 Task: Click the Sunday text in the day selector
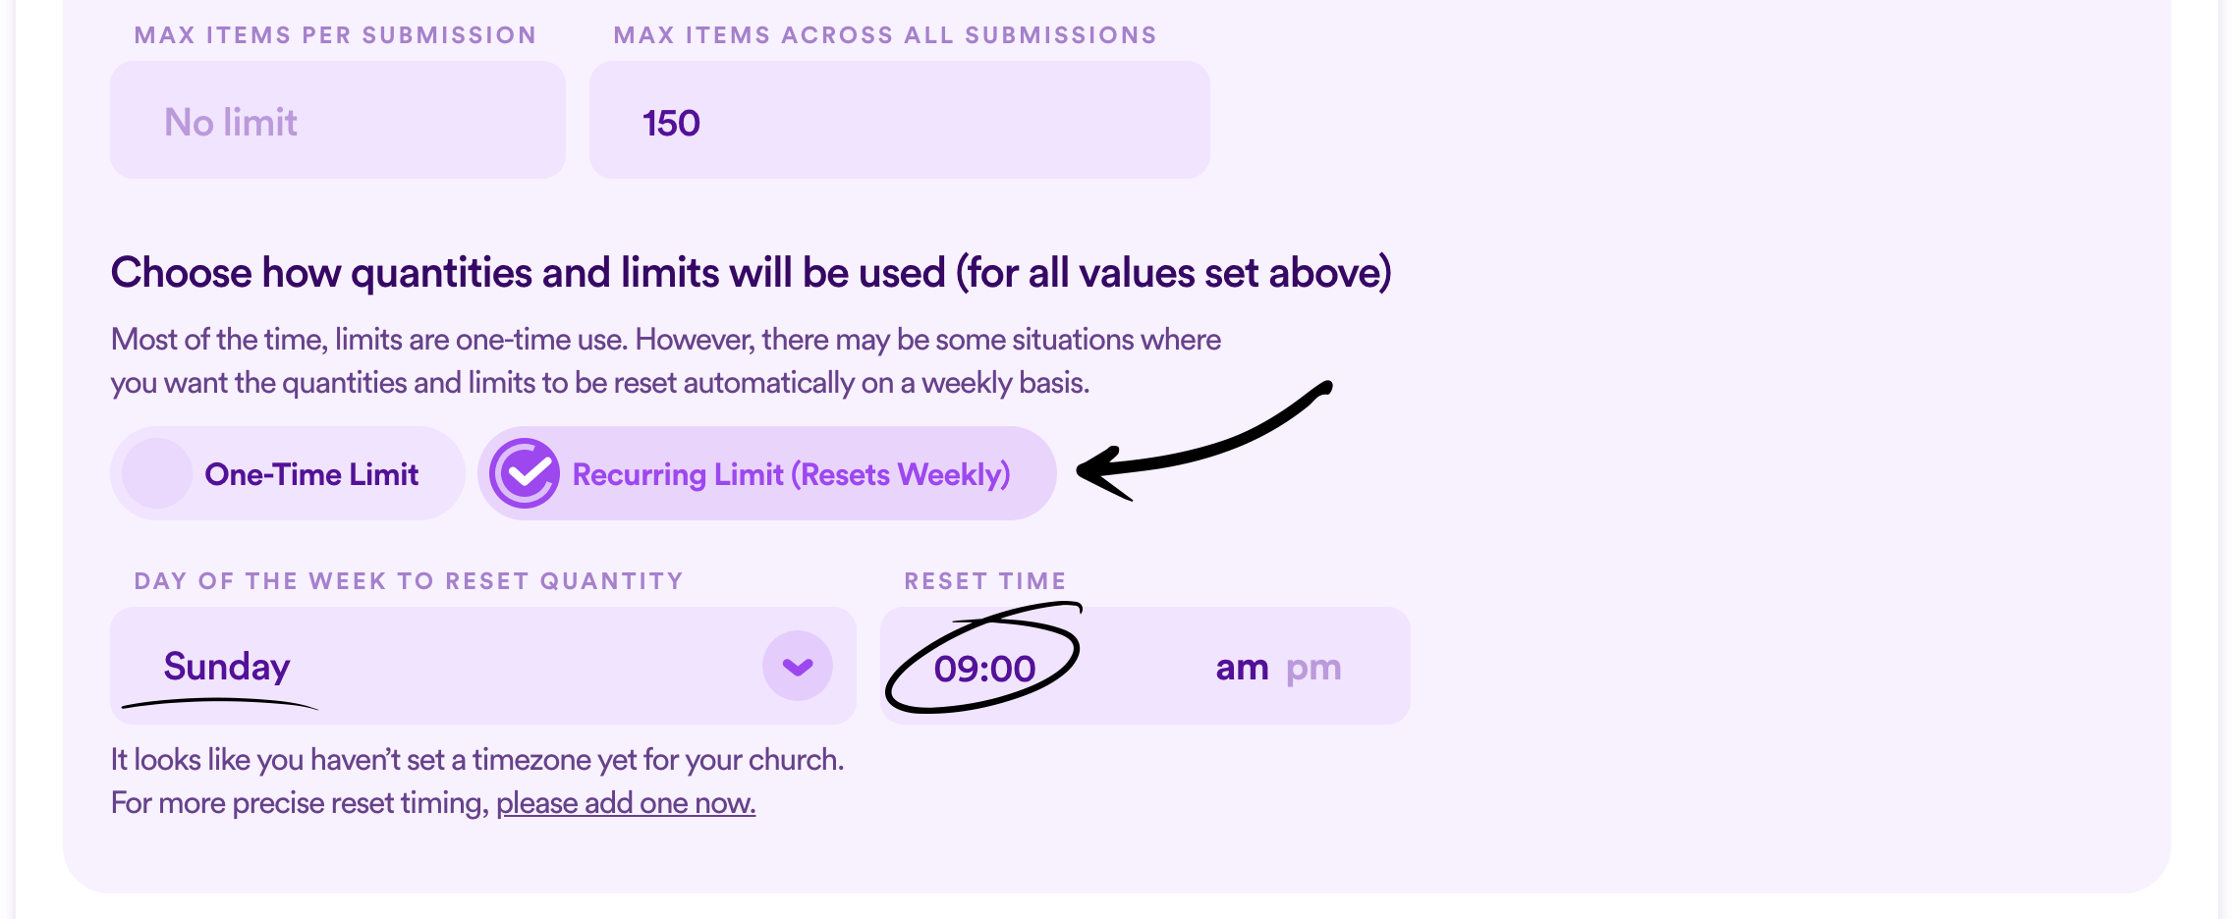click(x=228, y=667)
